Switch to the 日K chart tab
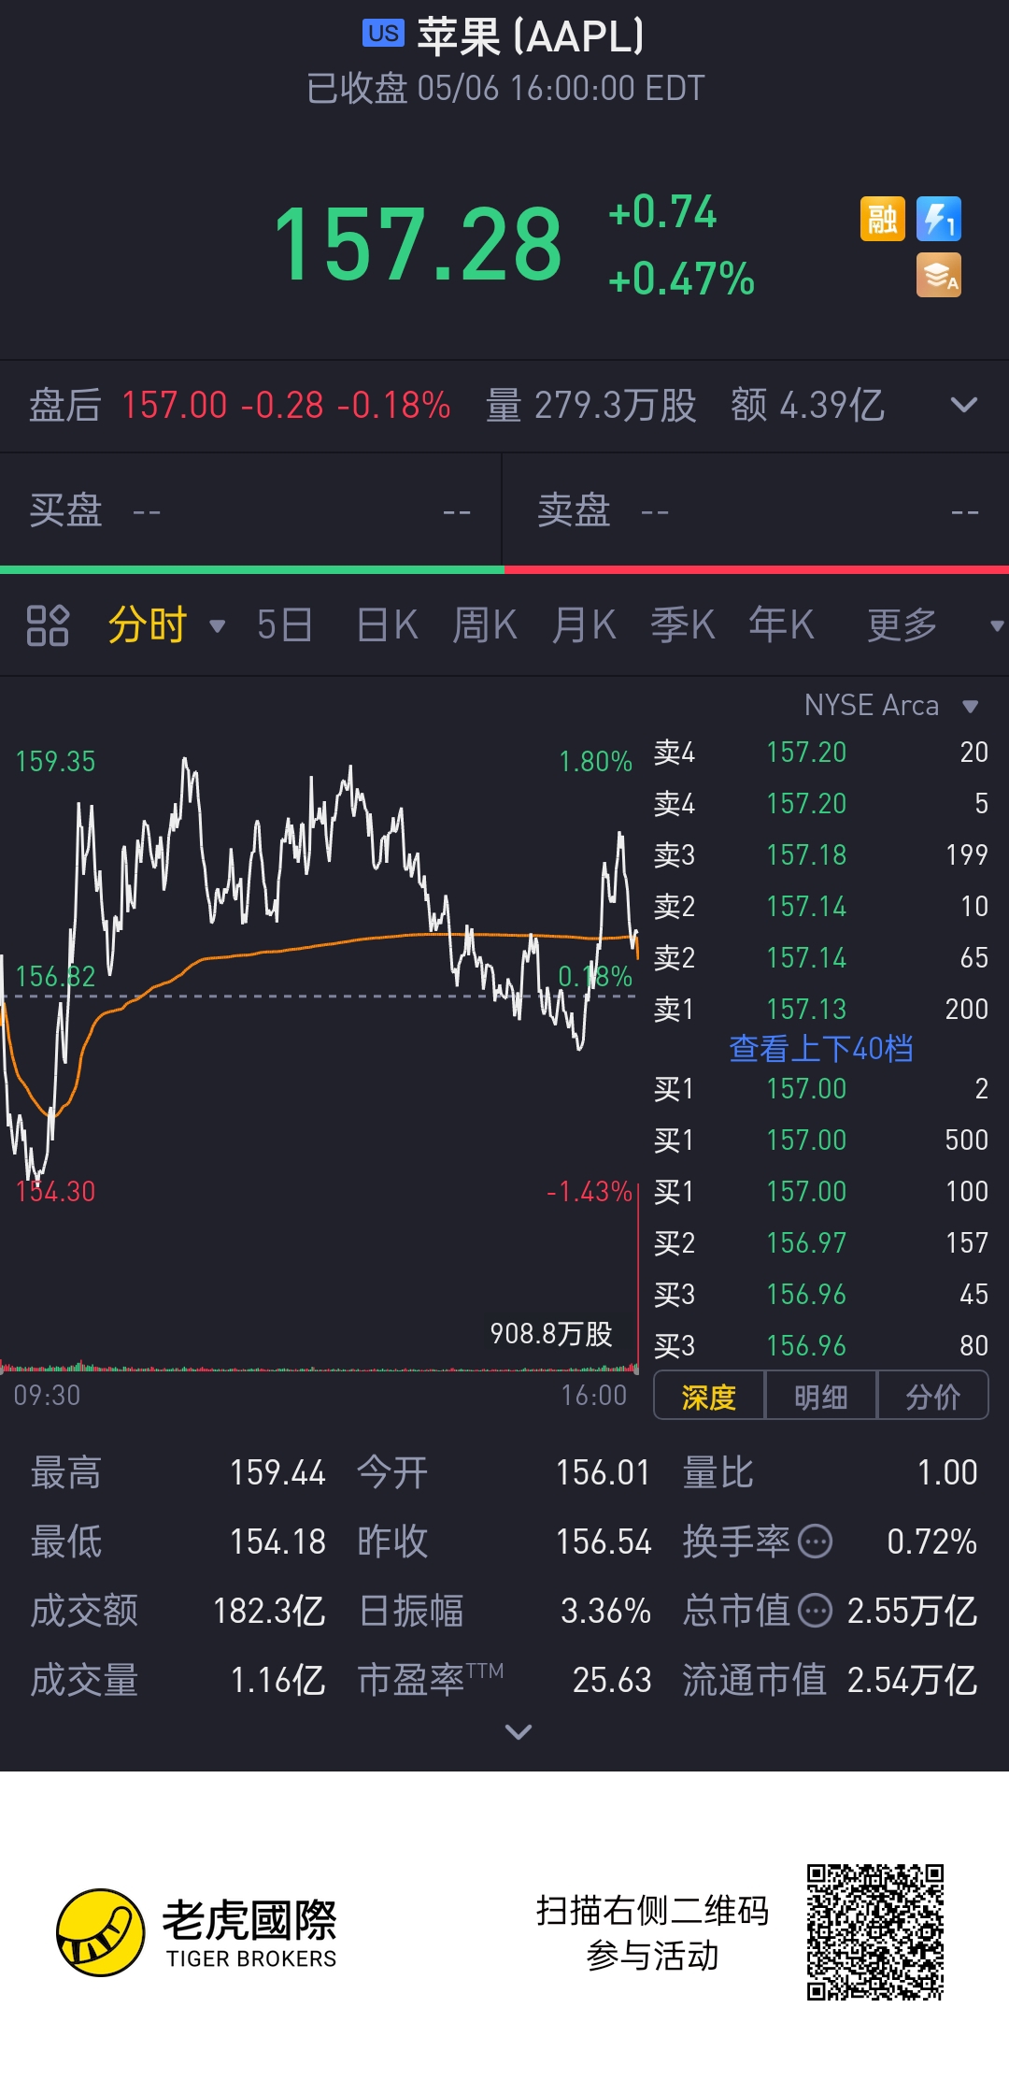This screenshot has width=1009, height=2094. 387,625
